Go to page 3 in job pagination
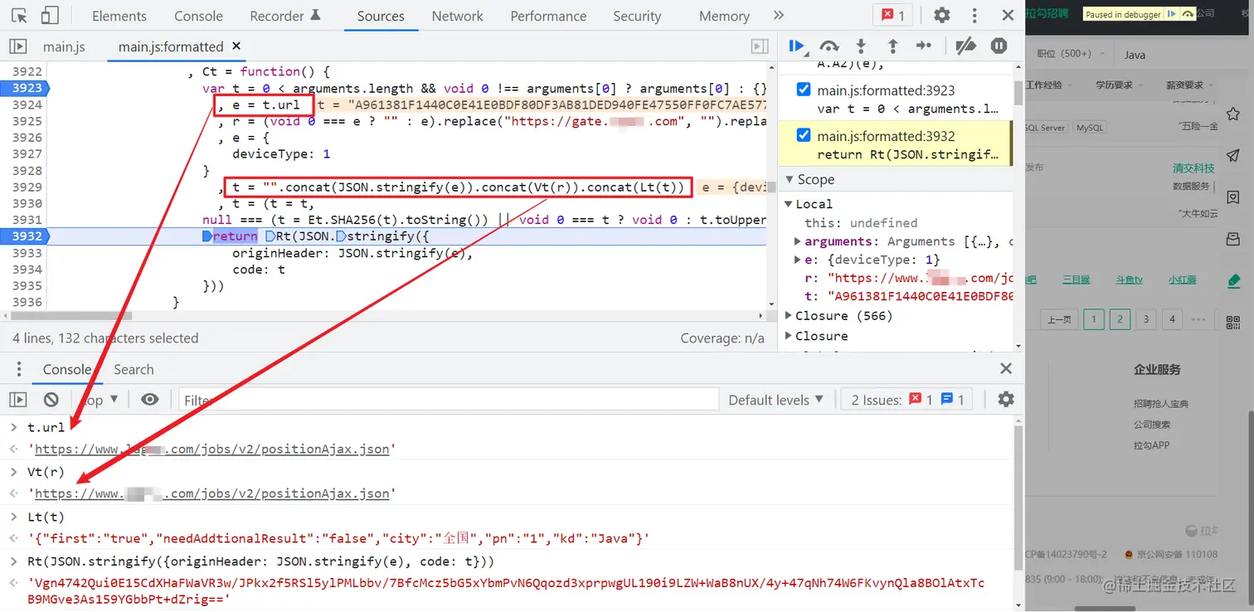The height and width of the screenshot is (612, 1254). point(1146,318)
